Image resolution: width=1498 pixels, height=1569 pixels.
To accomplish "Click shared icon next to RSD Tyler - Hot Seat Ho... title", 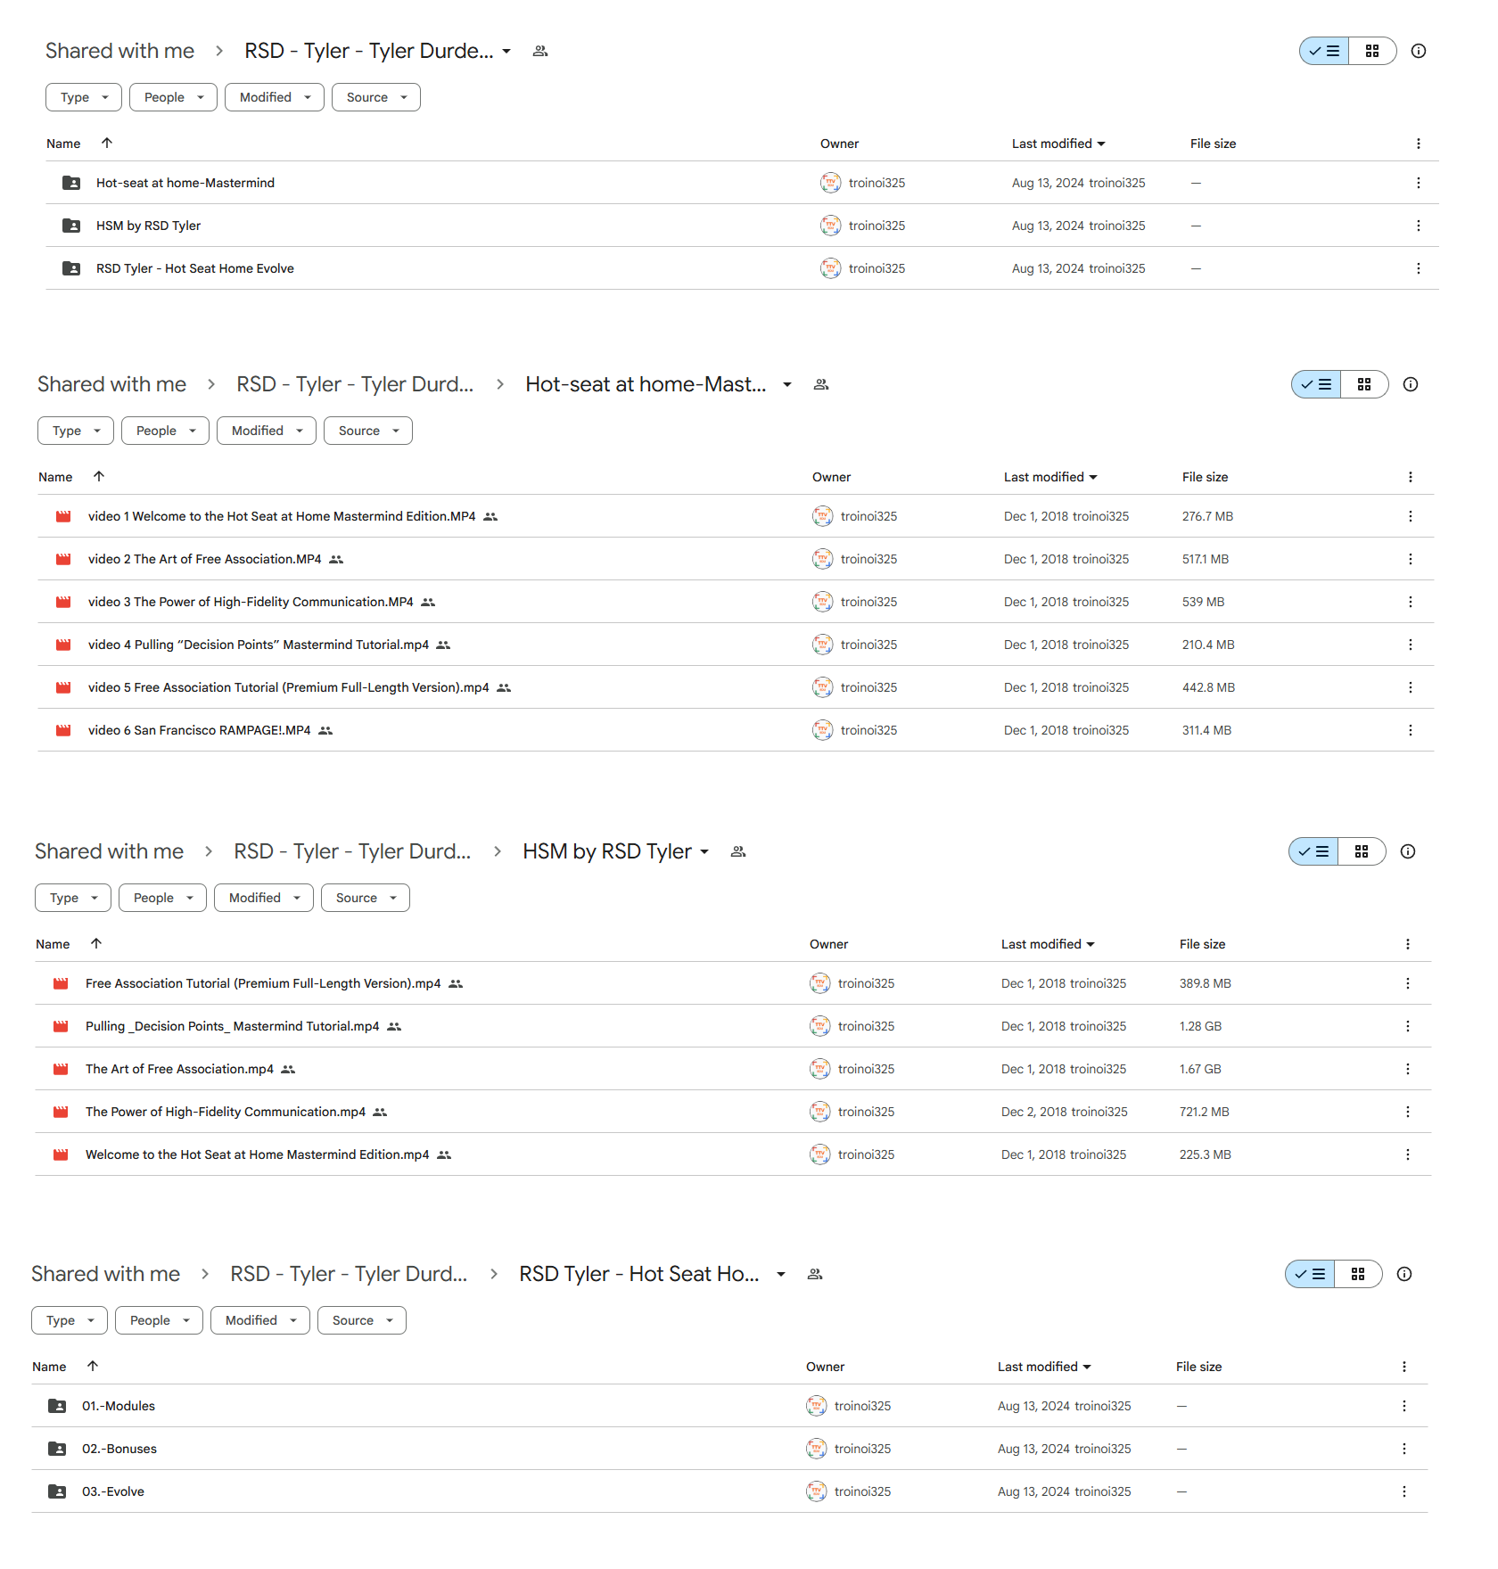I will [x=814, y=1274].
